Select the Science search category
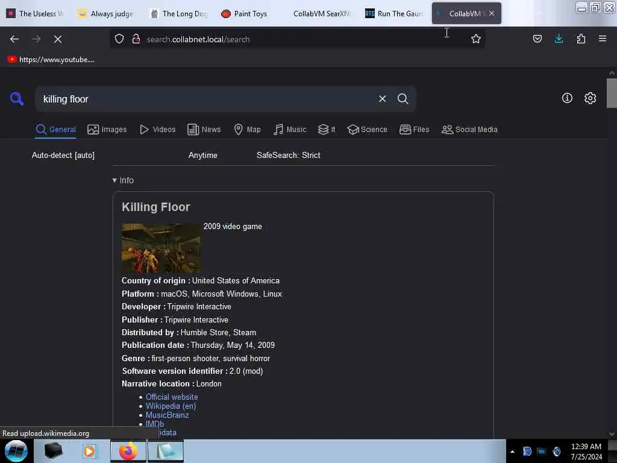Viewport: 617px width, 463px height. click(x=368, y=130)
